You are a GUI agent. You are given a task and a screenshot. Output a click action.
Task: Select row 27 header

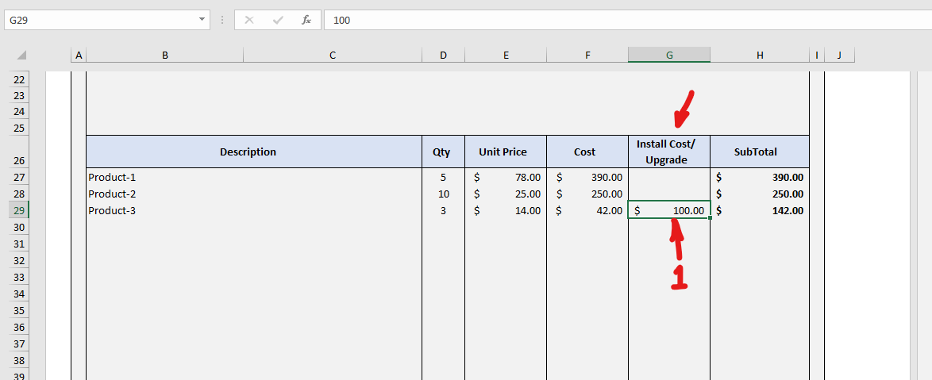19,177
